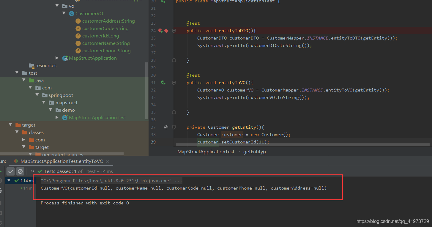Viewport: 432px width, 227px height.
Task: Close the MapStructApplicationTest.entityToVO run tab
Action: (x=108, y=161)
